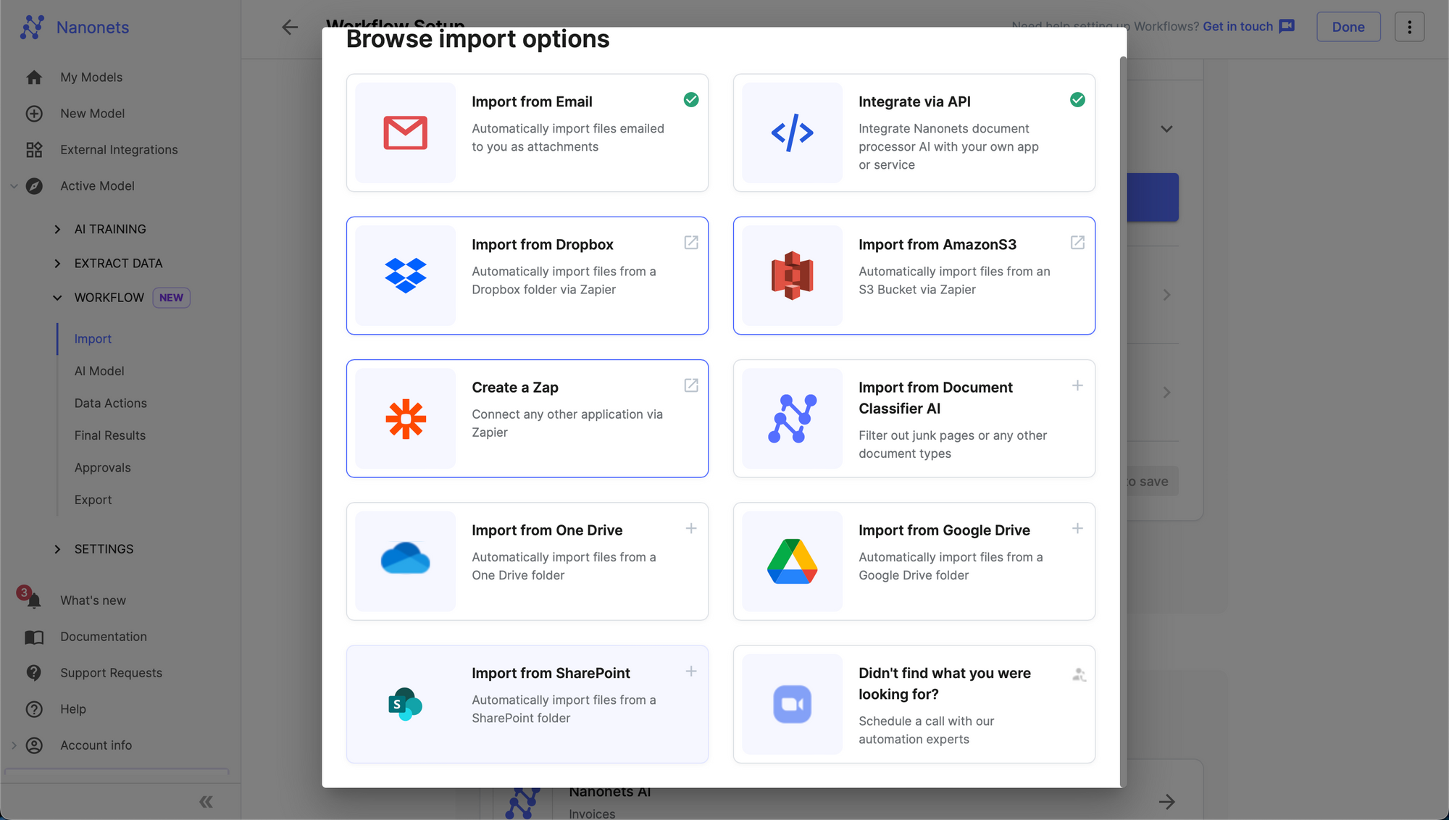The image size is (1449, 820).
Task: Click the What's new bell icon
Action: point(33,601)
